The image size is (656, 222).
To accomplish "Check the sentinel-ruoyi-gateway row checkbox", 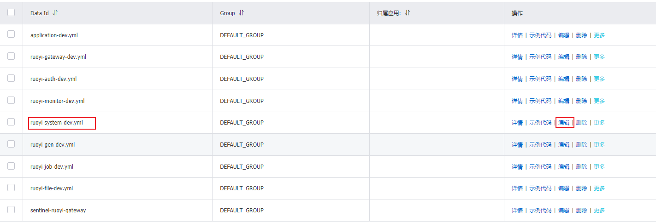I will pyautogui.click(x=11, y=210).
